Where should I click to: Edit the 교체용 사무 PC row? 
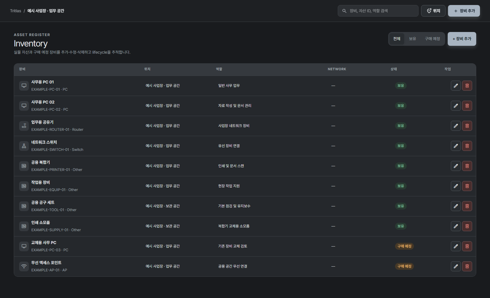click(456, 246)
